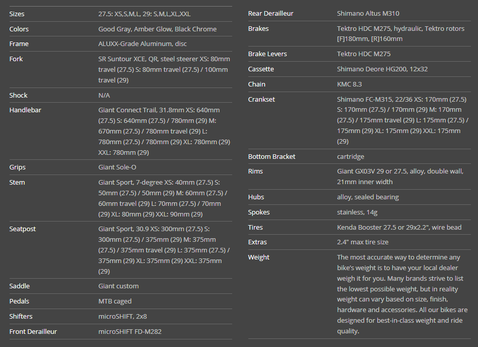Click the Fork specification label
478x347 pixels.
[16, 59]
